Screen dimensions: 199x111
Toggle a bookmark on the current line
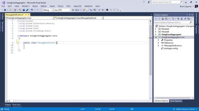click(107, 10)
